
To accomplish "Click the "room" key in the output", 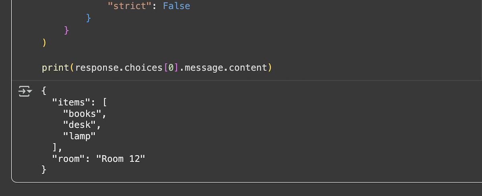I will point(67,158).
